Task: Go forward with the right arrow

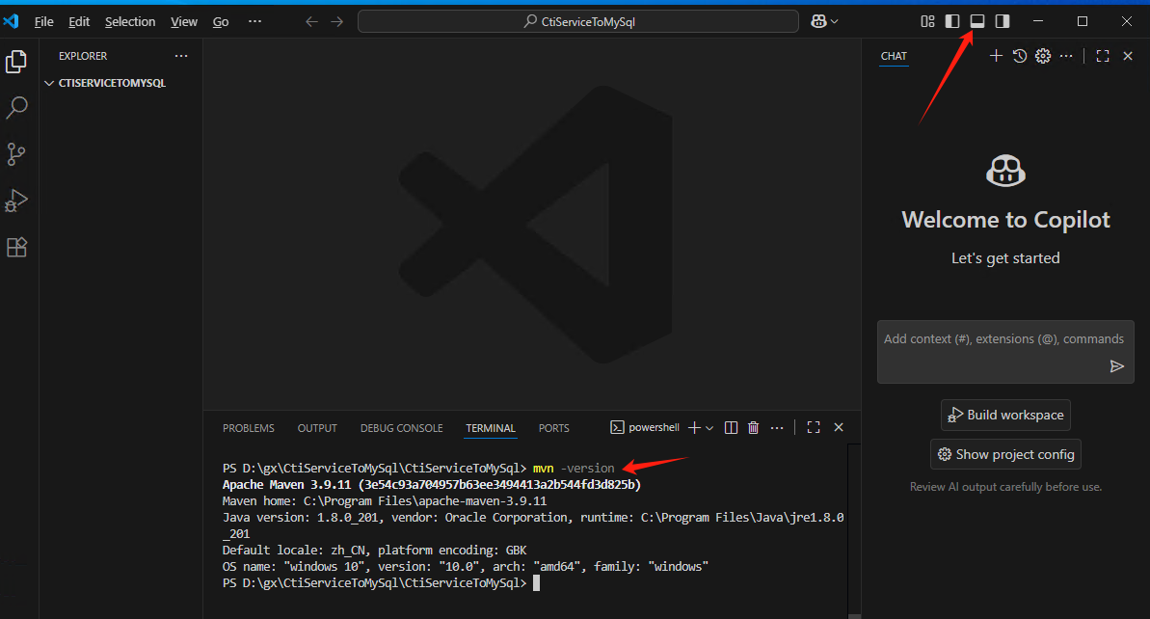Action: 336,22
